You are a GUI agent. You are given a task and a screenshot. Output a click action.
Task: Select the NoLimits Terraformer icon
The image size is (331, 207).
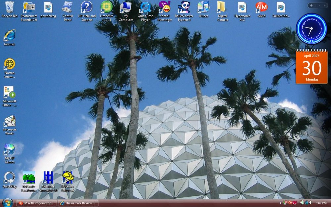(29, 178)
